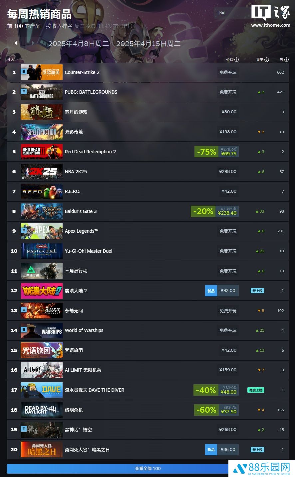
Task: Open the Red Dead Redemption 2 thumbnail
Action: [x=42, y=152]
